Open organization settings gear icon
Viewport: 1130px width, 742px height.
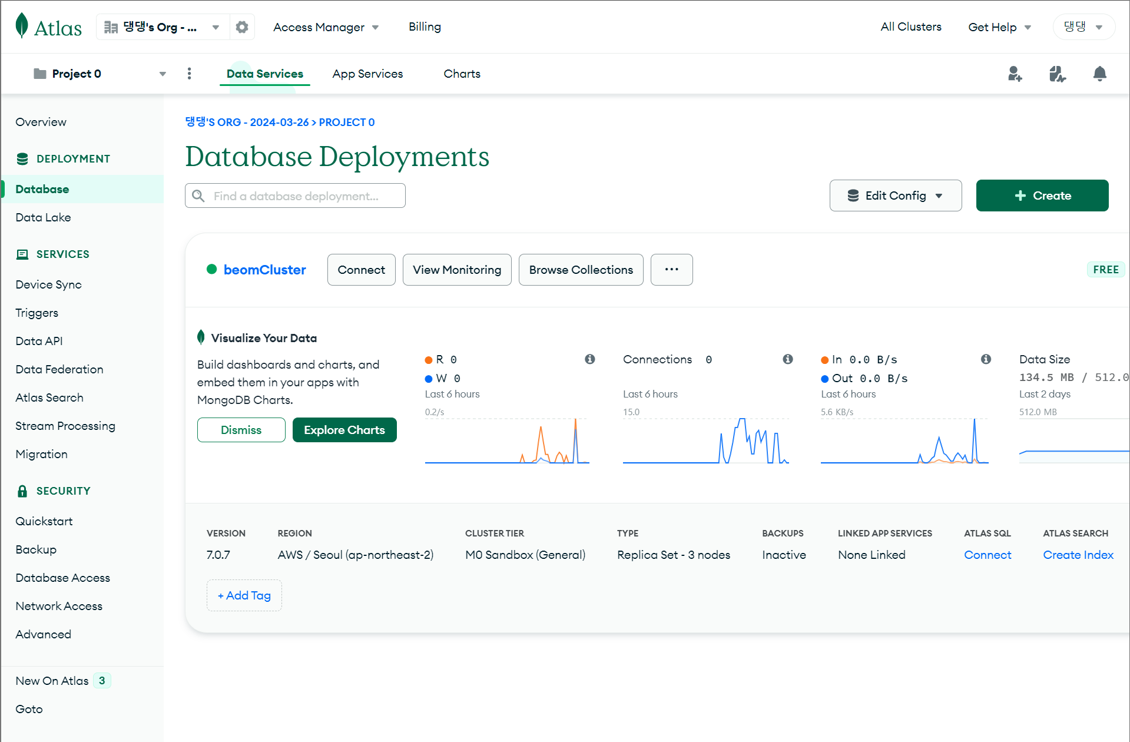coord(242,27)
